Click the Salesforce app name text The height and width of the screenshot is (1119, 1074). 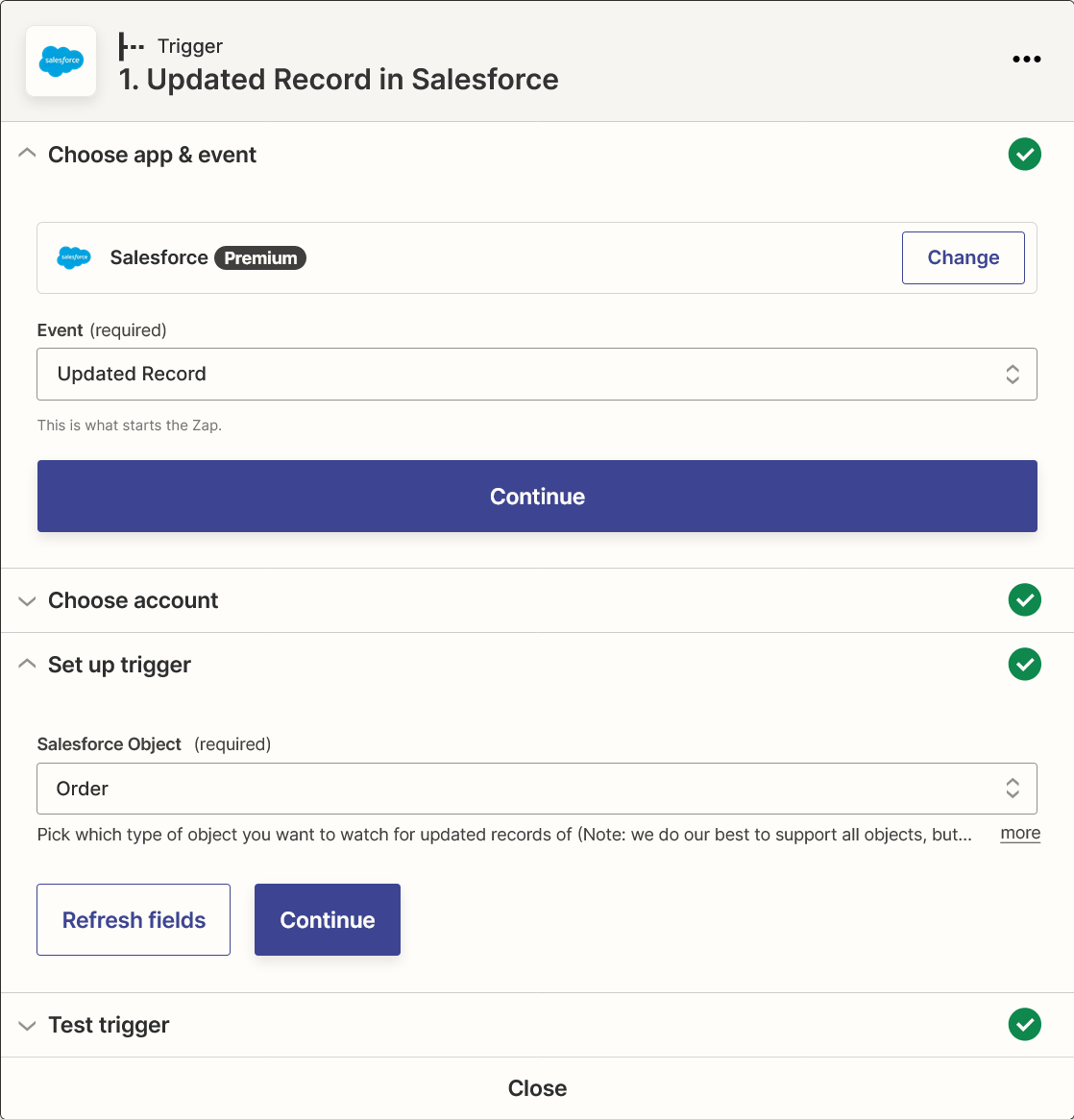159,257
